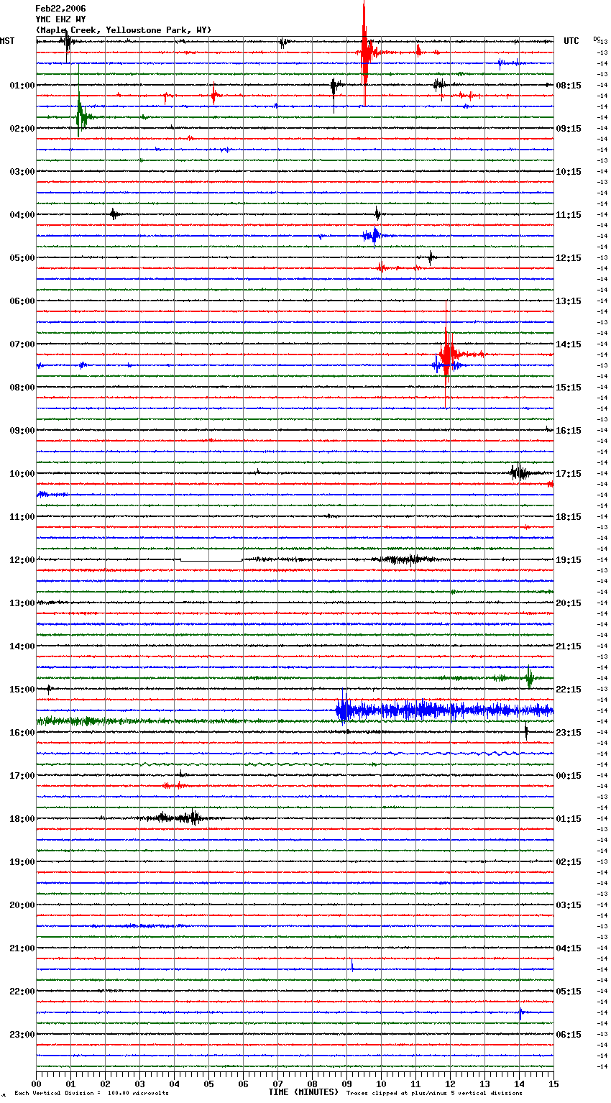Image resolution: width=611 pixels, height=1103 pixels.
Task: Click minute axis tick label 10
Action: click(x=381, y=1084)
